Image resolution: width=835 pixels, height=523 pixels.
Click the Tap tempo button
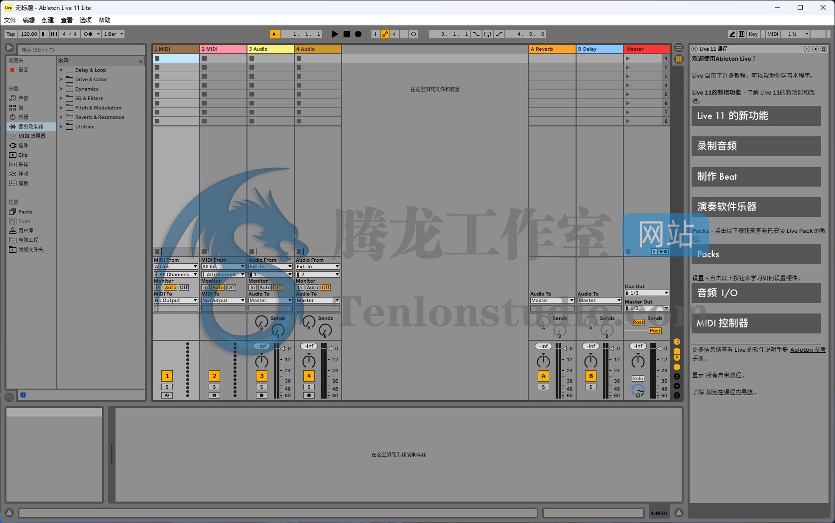(x=11, y=34)
